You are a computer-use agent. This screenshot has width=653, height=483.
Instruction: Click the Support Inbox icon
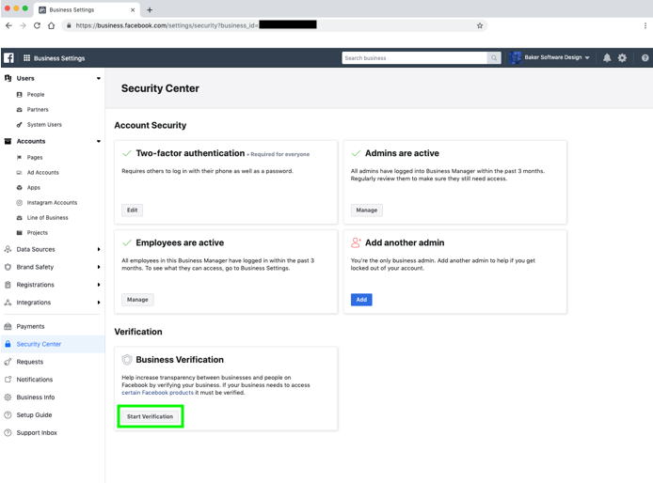(x=8, y=432)
